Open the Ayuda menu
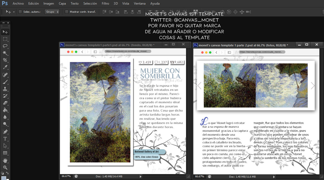Screen dimensions: 324x180 coord(155,4)
